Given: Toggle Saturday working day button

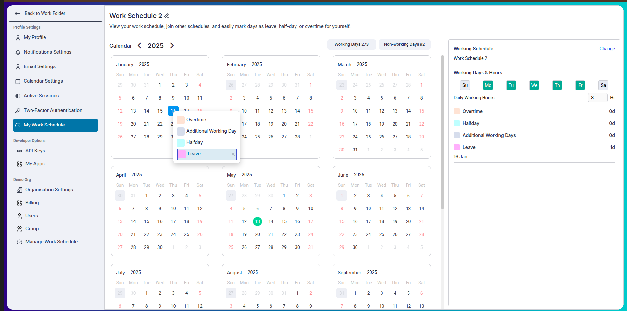Looking at the screenshot, I should (x=603, y=85).
